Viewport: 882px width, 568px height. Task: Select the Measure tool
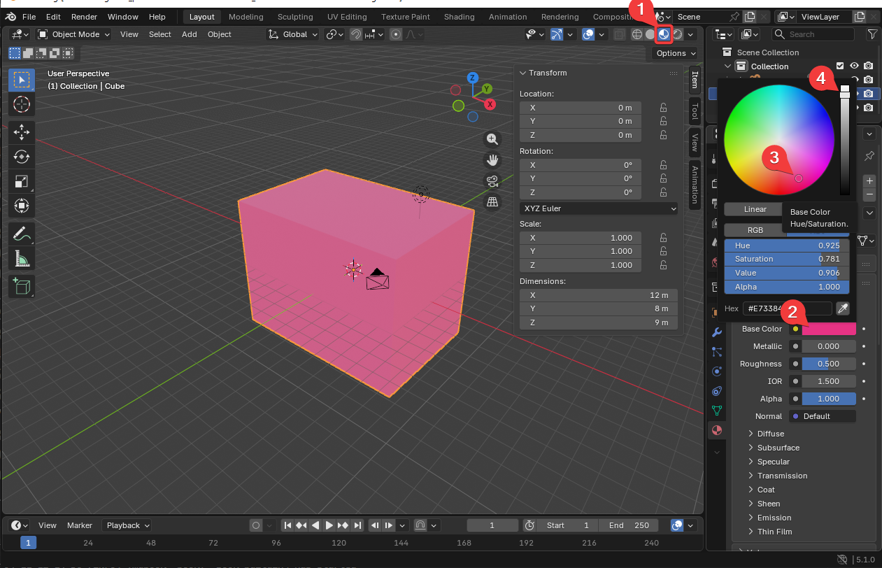click(22, 260)
